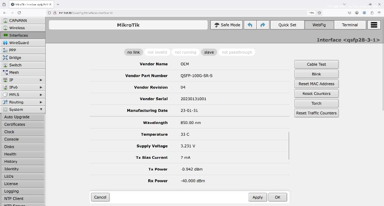Open Clock under System

tap(23, 132)
